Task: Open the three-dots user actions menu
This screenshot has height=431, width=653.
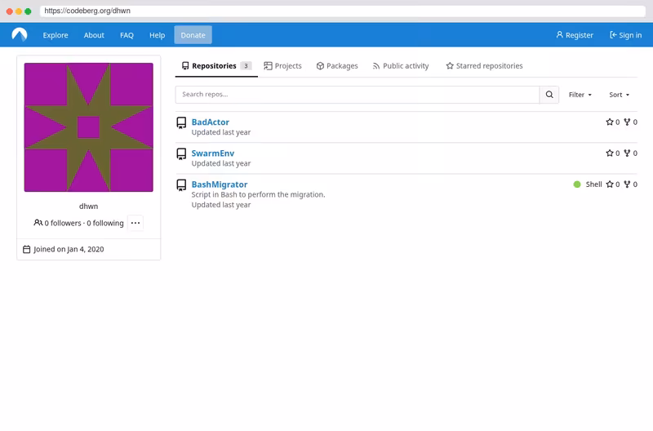Action: point(135,223)
